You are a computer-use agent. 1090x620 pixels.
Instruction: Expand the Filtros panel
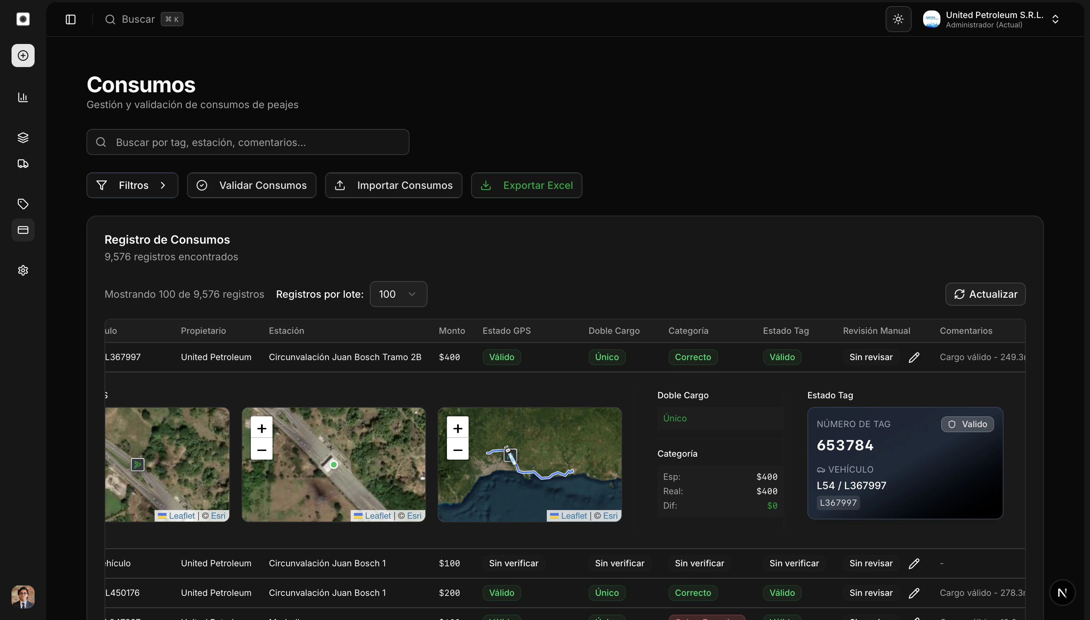[132, 185]
